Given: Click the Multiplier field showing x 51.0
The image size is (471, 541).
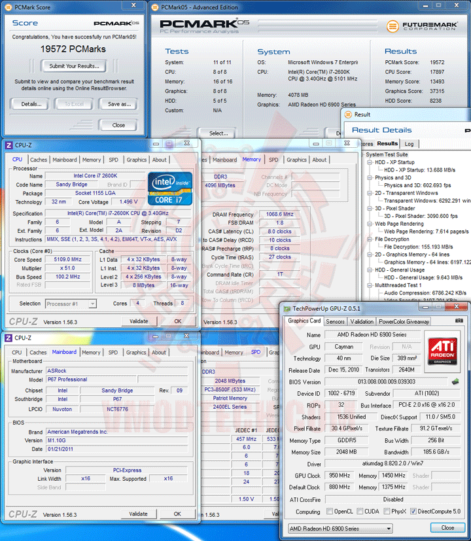Looking at the screenshot, I should tap(67, 268).
